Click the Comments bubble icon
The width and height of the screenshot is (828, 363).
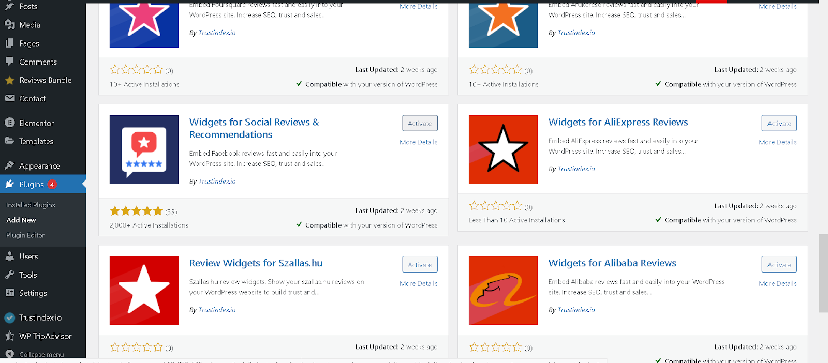[x=9, y=62]
